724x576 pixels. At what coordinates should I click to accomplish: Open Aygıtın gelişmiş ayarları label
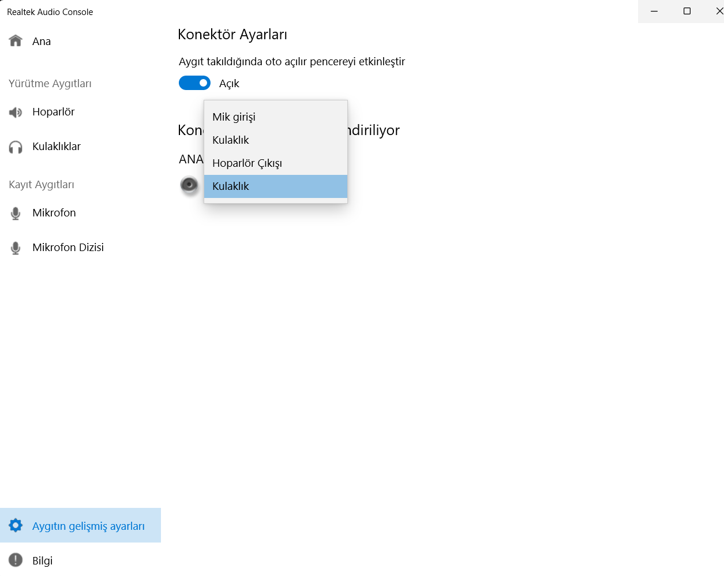tap(88, 526)
